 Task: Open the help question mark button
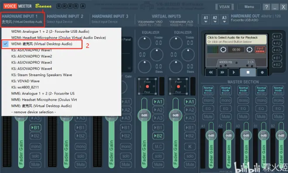coord(267,7)
